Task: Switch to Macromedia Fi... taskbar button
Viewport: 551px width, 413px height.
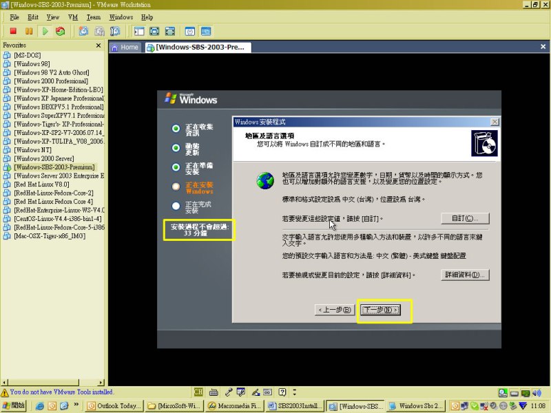Action: coord(236,406)
